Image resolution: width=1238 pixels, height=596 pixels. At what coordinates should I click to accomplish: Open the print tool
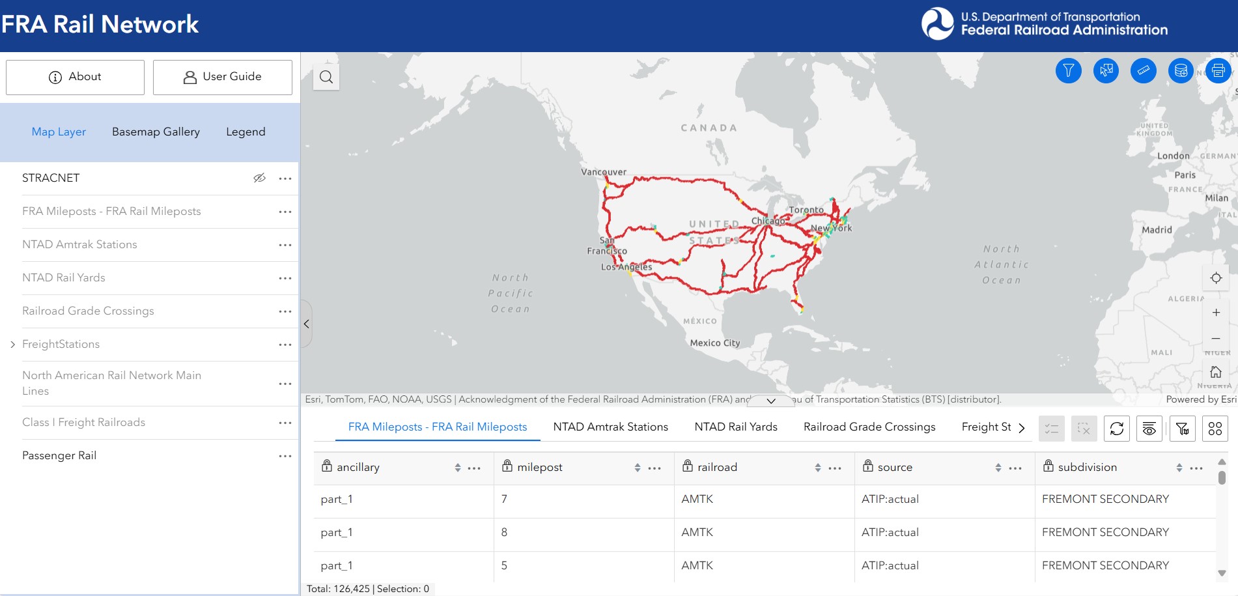point(1217,70)
